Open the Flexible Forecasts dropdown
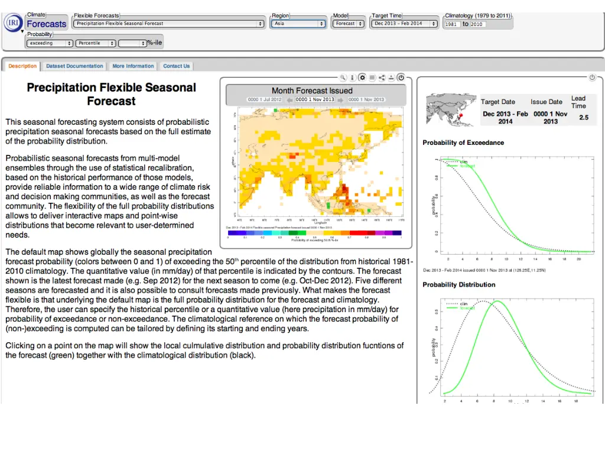Image resolution: width=605 pixels, height=454 pixels. (x=168, y=24)
